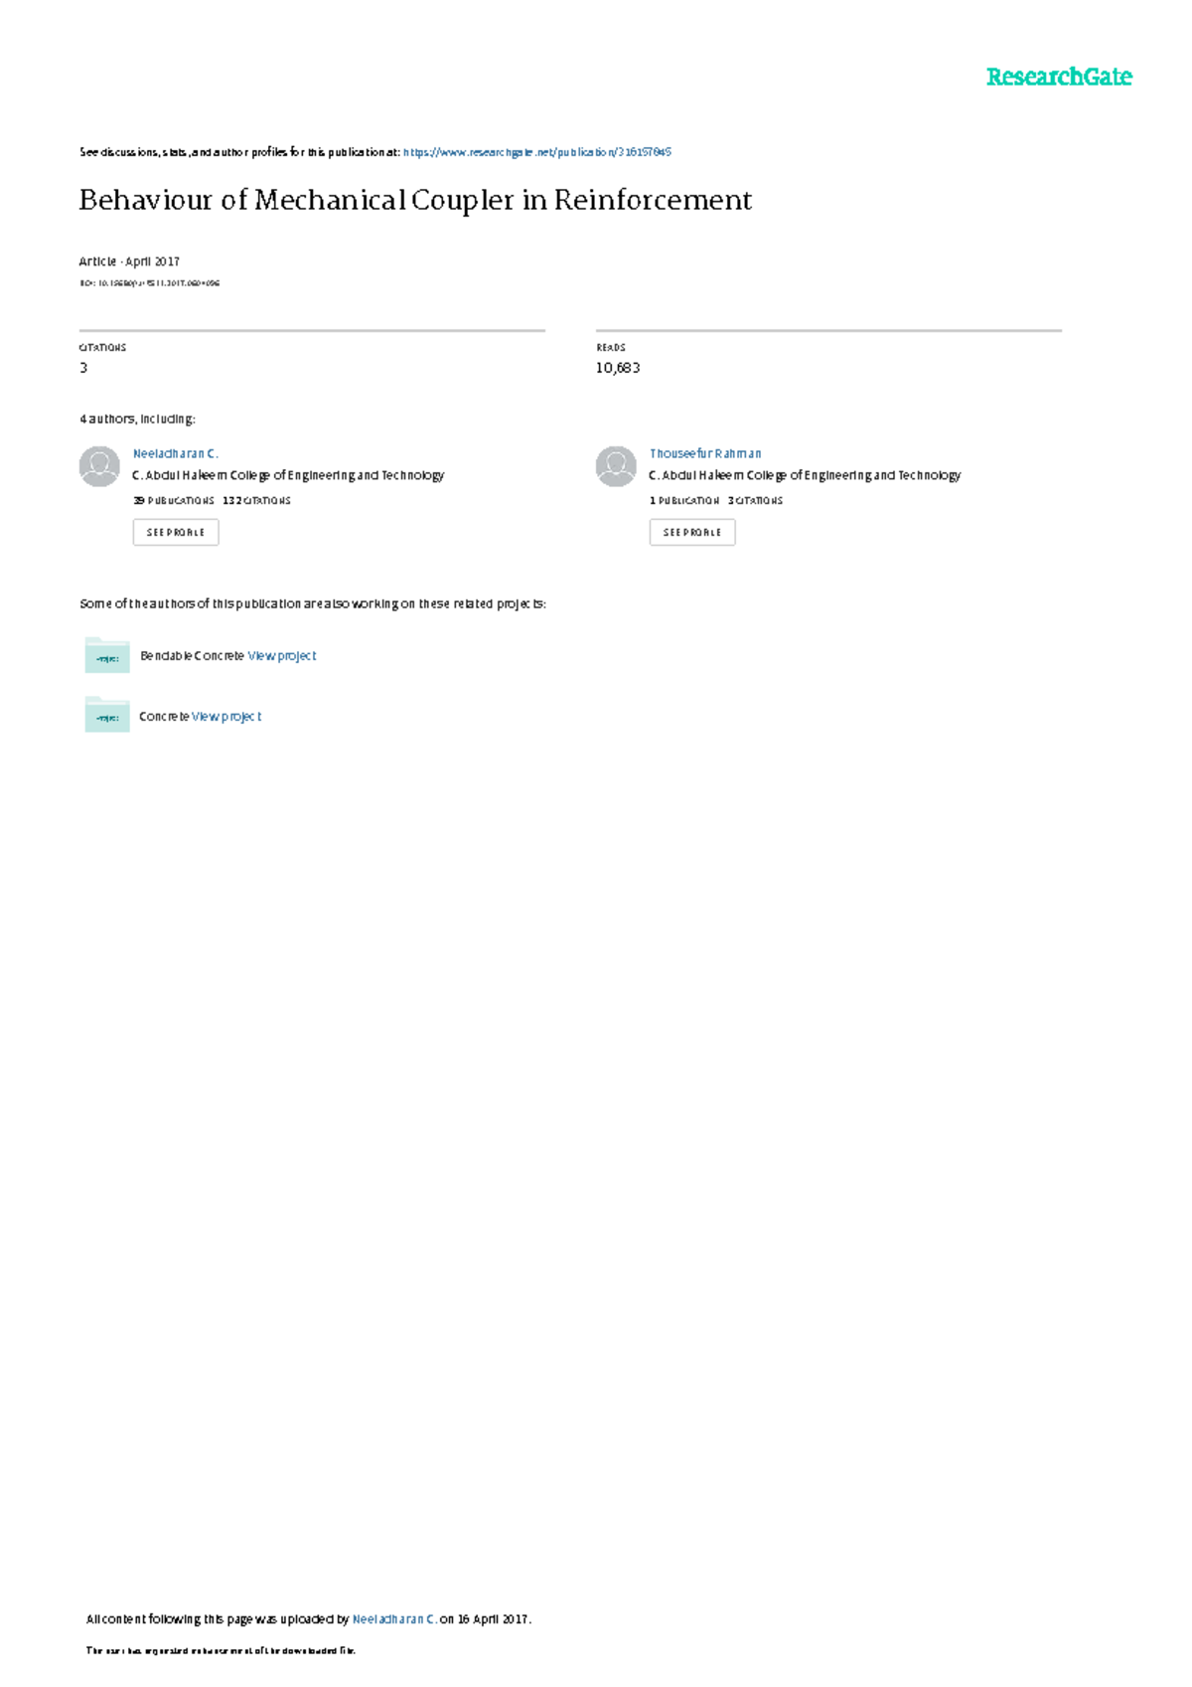
Task: Click the Thouseefur Rahman institution name text
Action: click(x=806, y=475)
